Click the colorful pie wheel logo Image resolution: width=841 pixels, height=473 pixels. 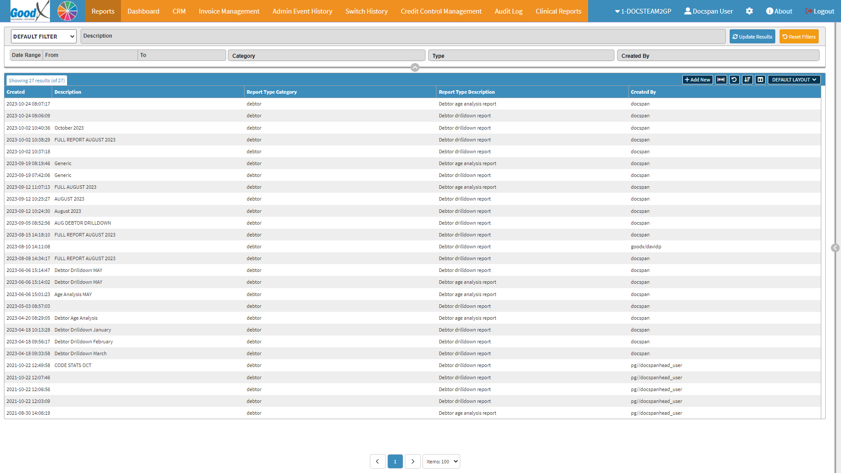(x=67, y=11)
